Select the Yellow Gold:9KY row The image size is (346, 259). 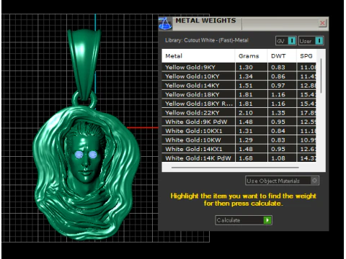point(239,67)
